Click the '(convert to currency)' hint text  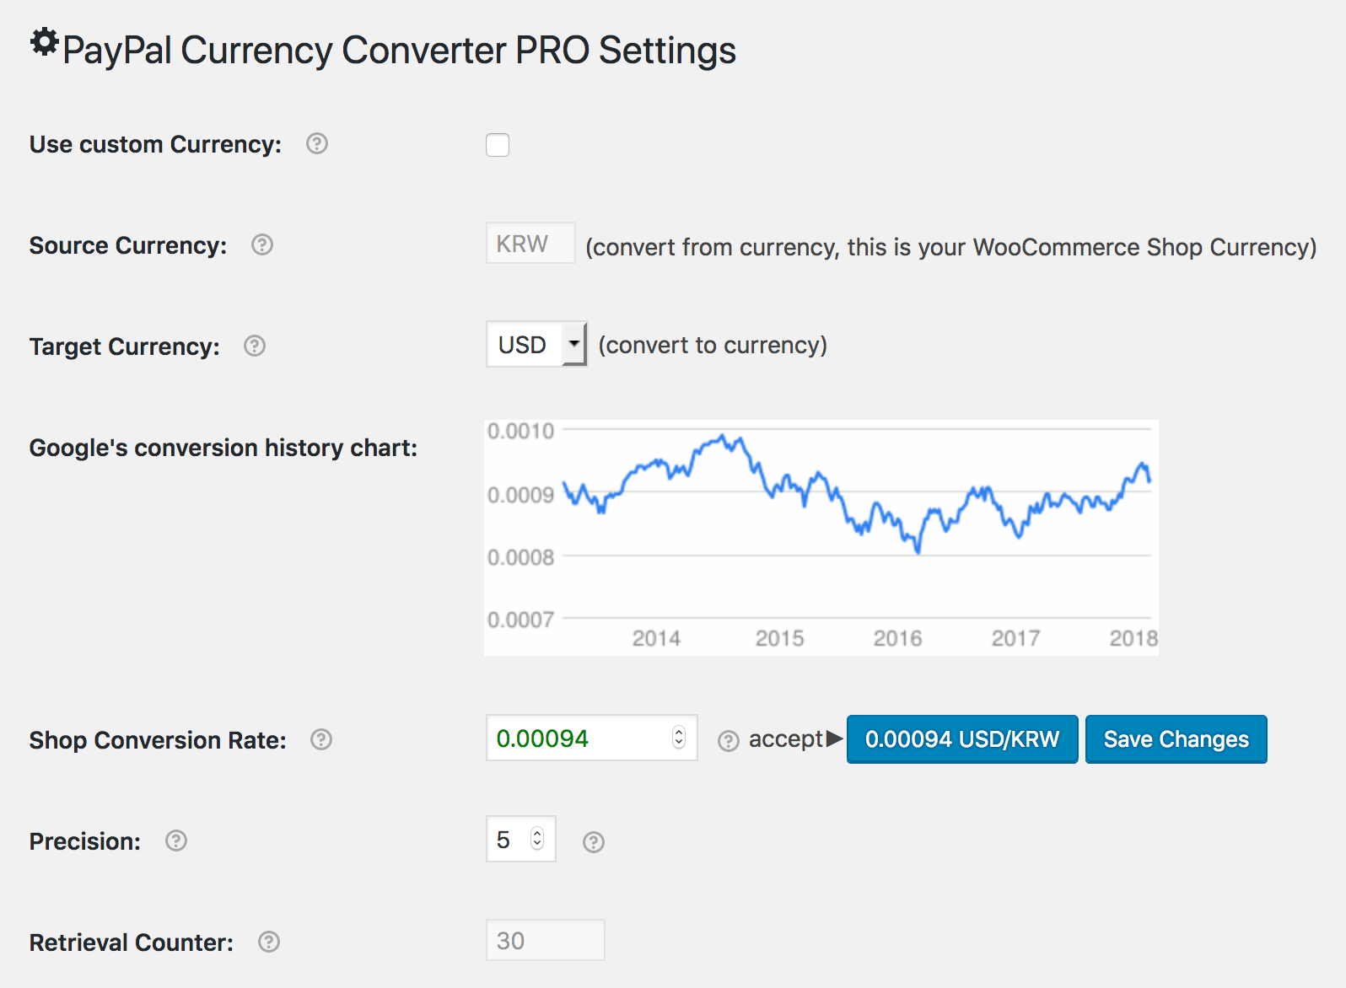click(x=713, y=345)
